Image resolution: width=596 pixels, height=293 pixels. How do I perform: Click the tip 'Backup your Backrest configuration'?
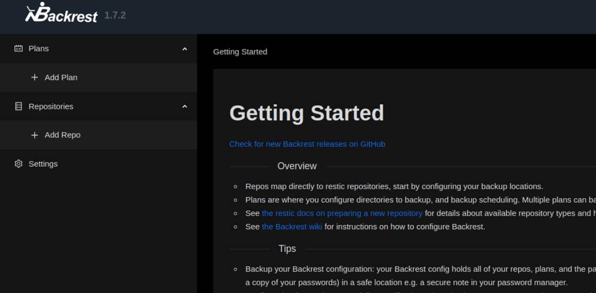420,276
